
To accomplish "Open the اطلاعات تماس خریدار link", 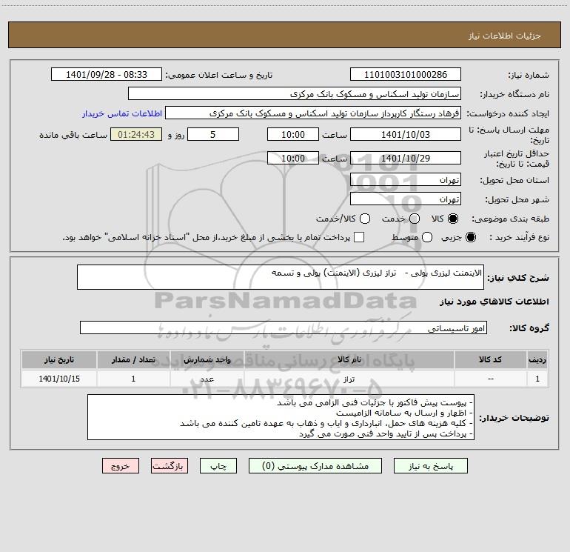I will (x=122, y=113).
